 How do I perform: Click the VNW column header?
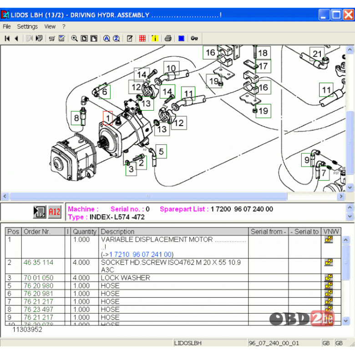click(331, 232)
